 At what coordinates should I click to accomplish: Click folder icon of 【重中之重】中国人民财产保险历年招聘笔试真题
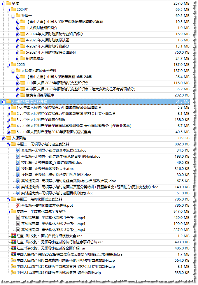[22, 22]
